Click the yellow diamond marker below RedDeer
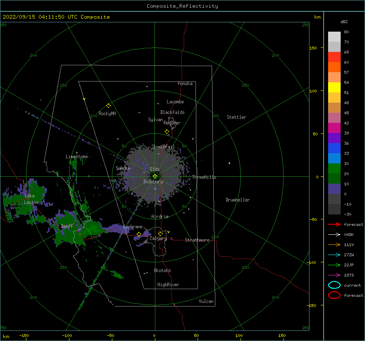The image size is (365, 341). pos(167,132)
